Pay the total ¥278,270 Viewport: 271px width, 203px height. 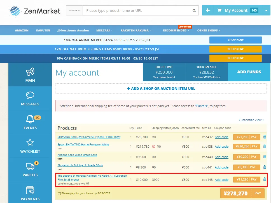click(x=242, y=193)
